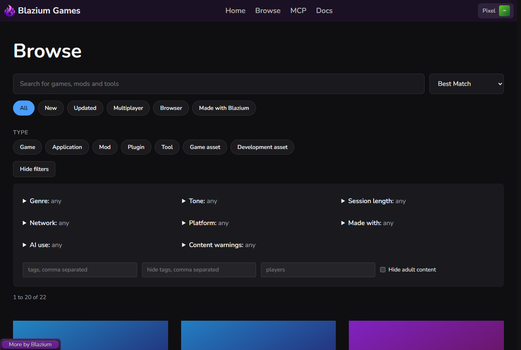521x350 pixels.
Task: Click the players input field
Action: (x=318, y=270)
